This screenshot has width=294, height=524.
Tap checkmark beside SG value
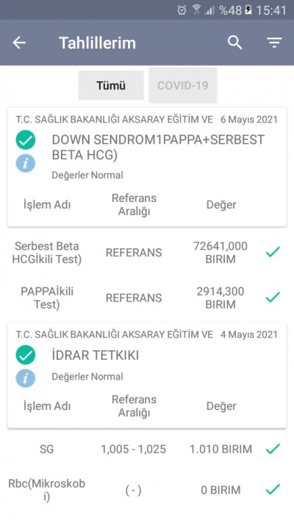(273, 449)
